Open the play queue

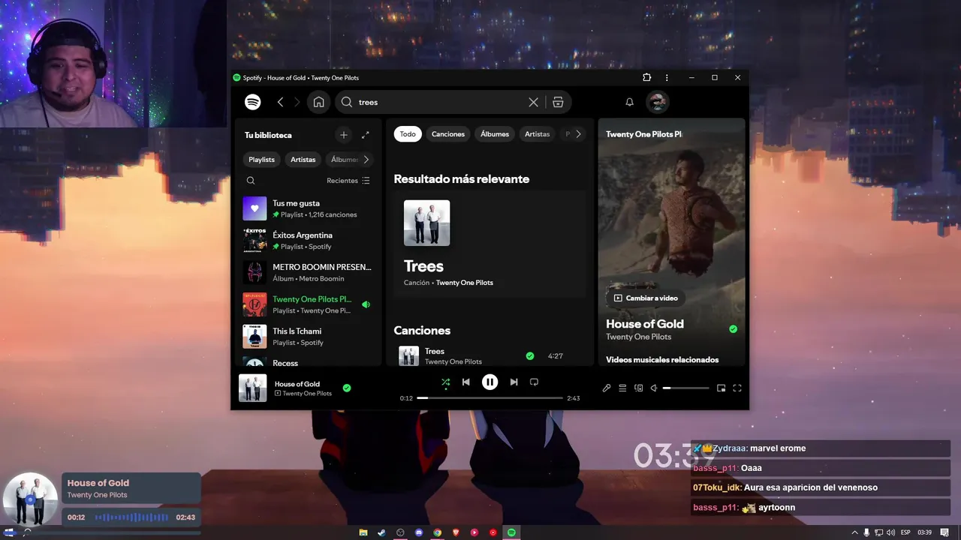point(622,388)
